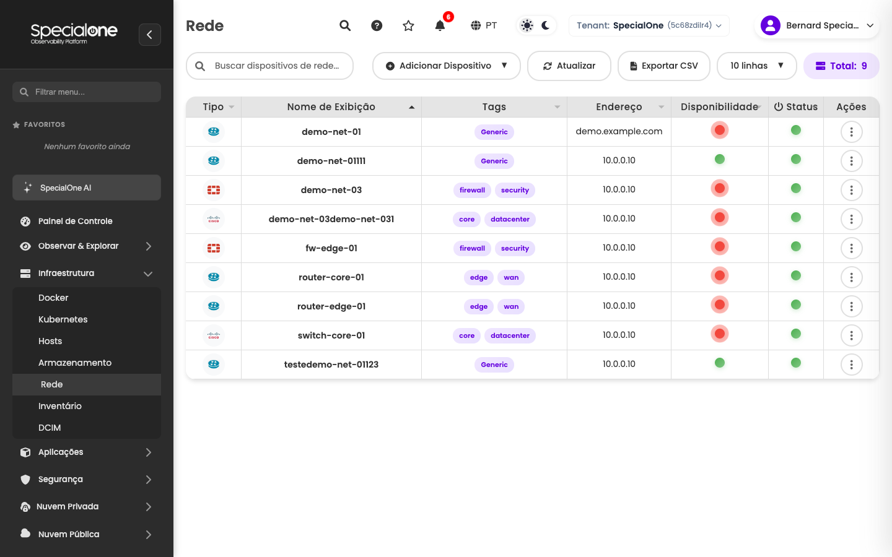Open the SpecialOne tenant selector
Image resolution: width=892 pixels, height=557 pixels.
click(649, 25)
